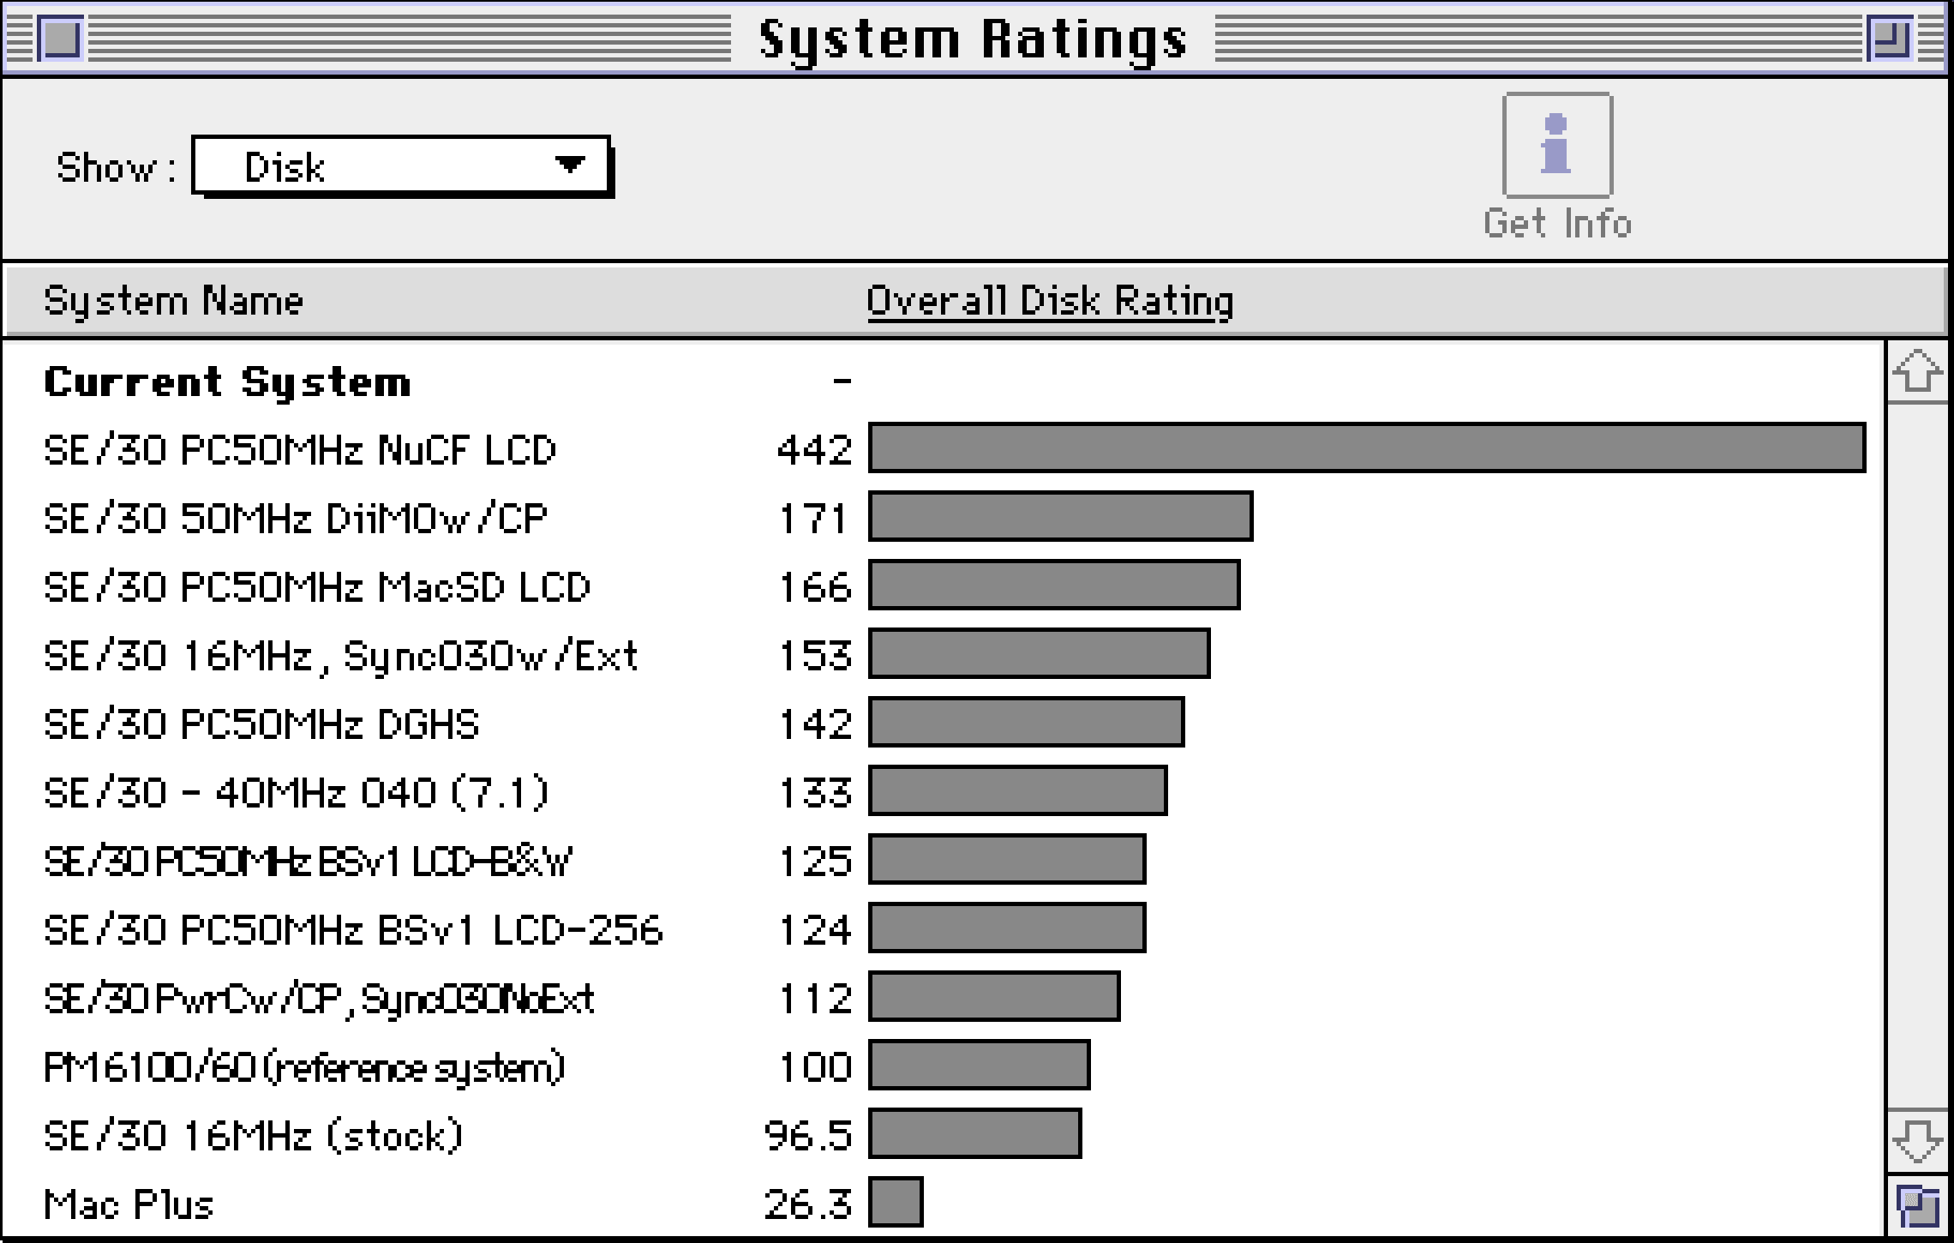Click the System Ratings title bar
Viewport: 1954px width, 1243px height.
coord(974,39)
